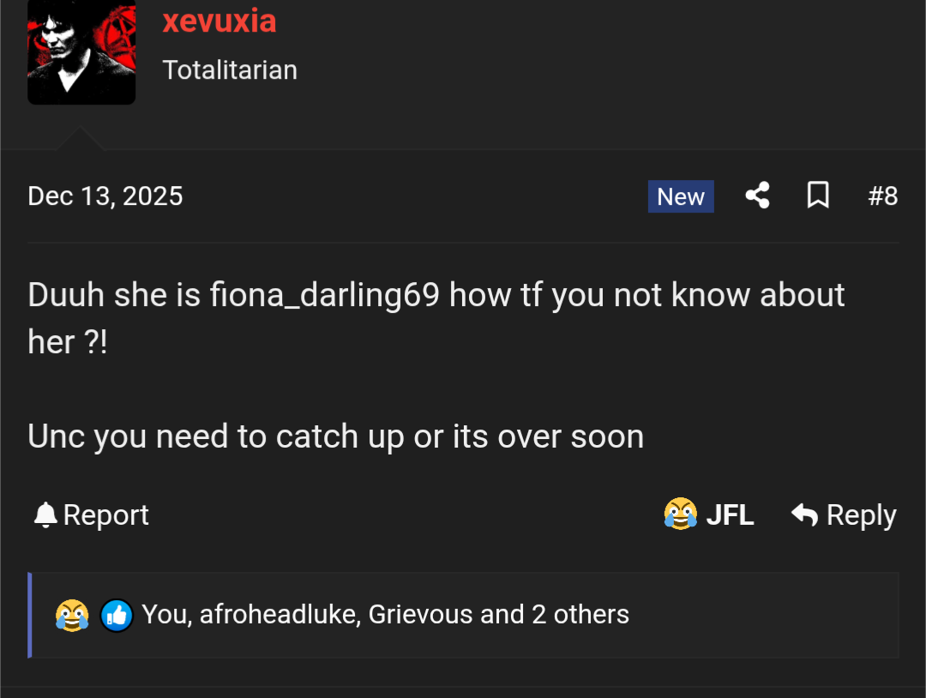This screenshot has width=926, height=698.
Task: Click the laughing emoji in the reactions bar
Action: coord(72,615)
